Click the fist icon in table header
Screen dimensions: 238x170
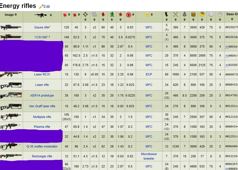pyautogui.click(x=220, y=15)
